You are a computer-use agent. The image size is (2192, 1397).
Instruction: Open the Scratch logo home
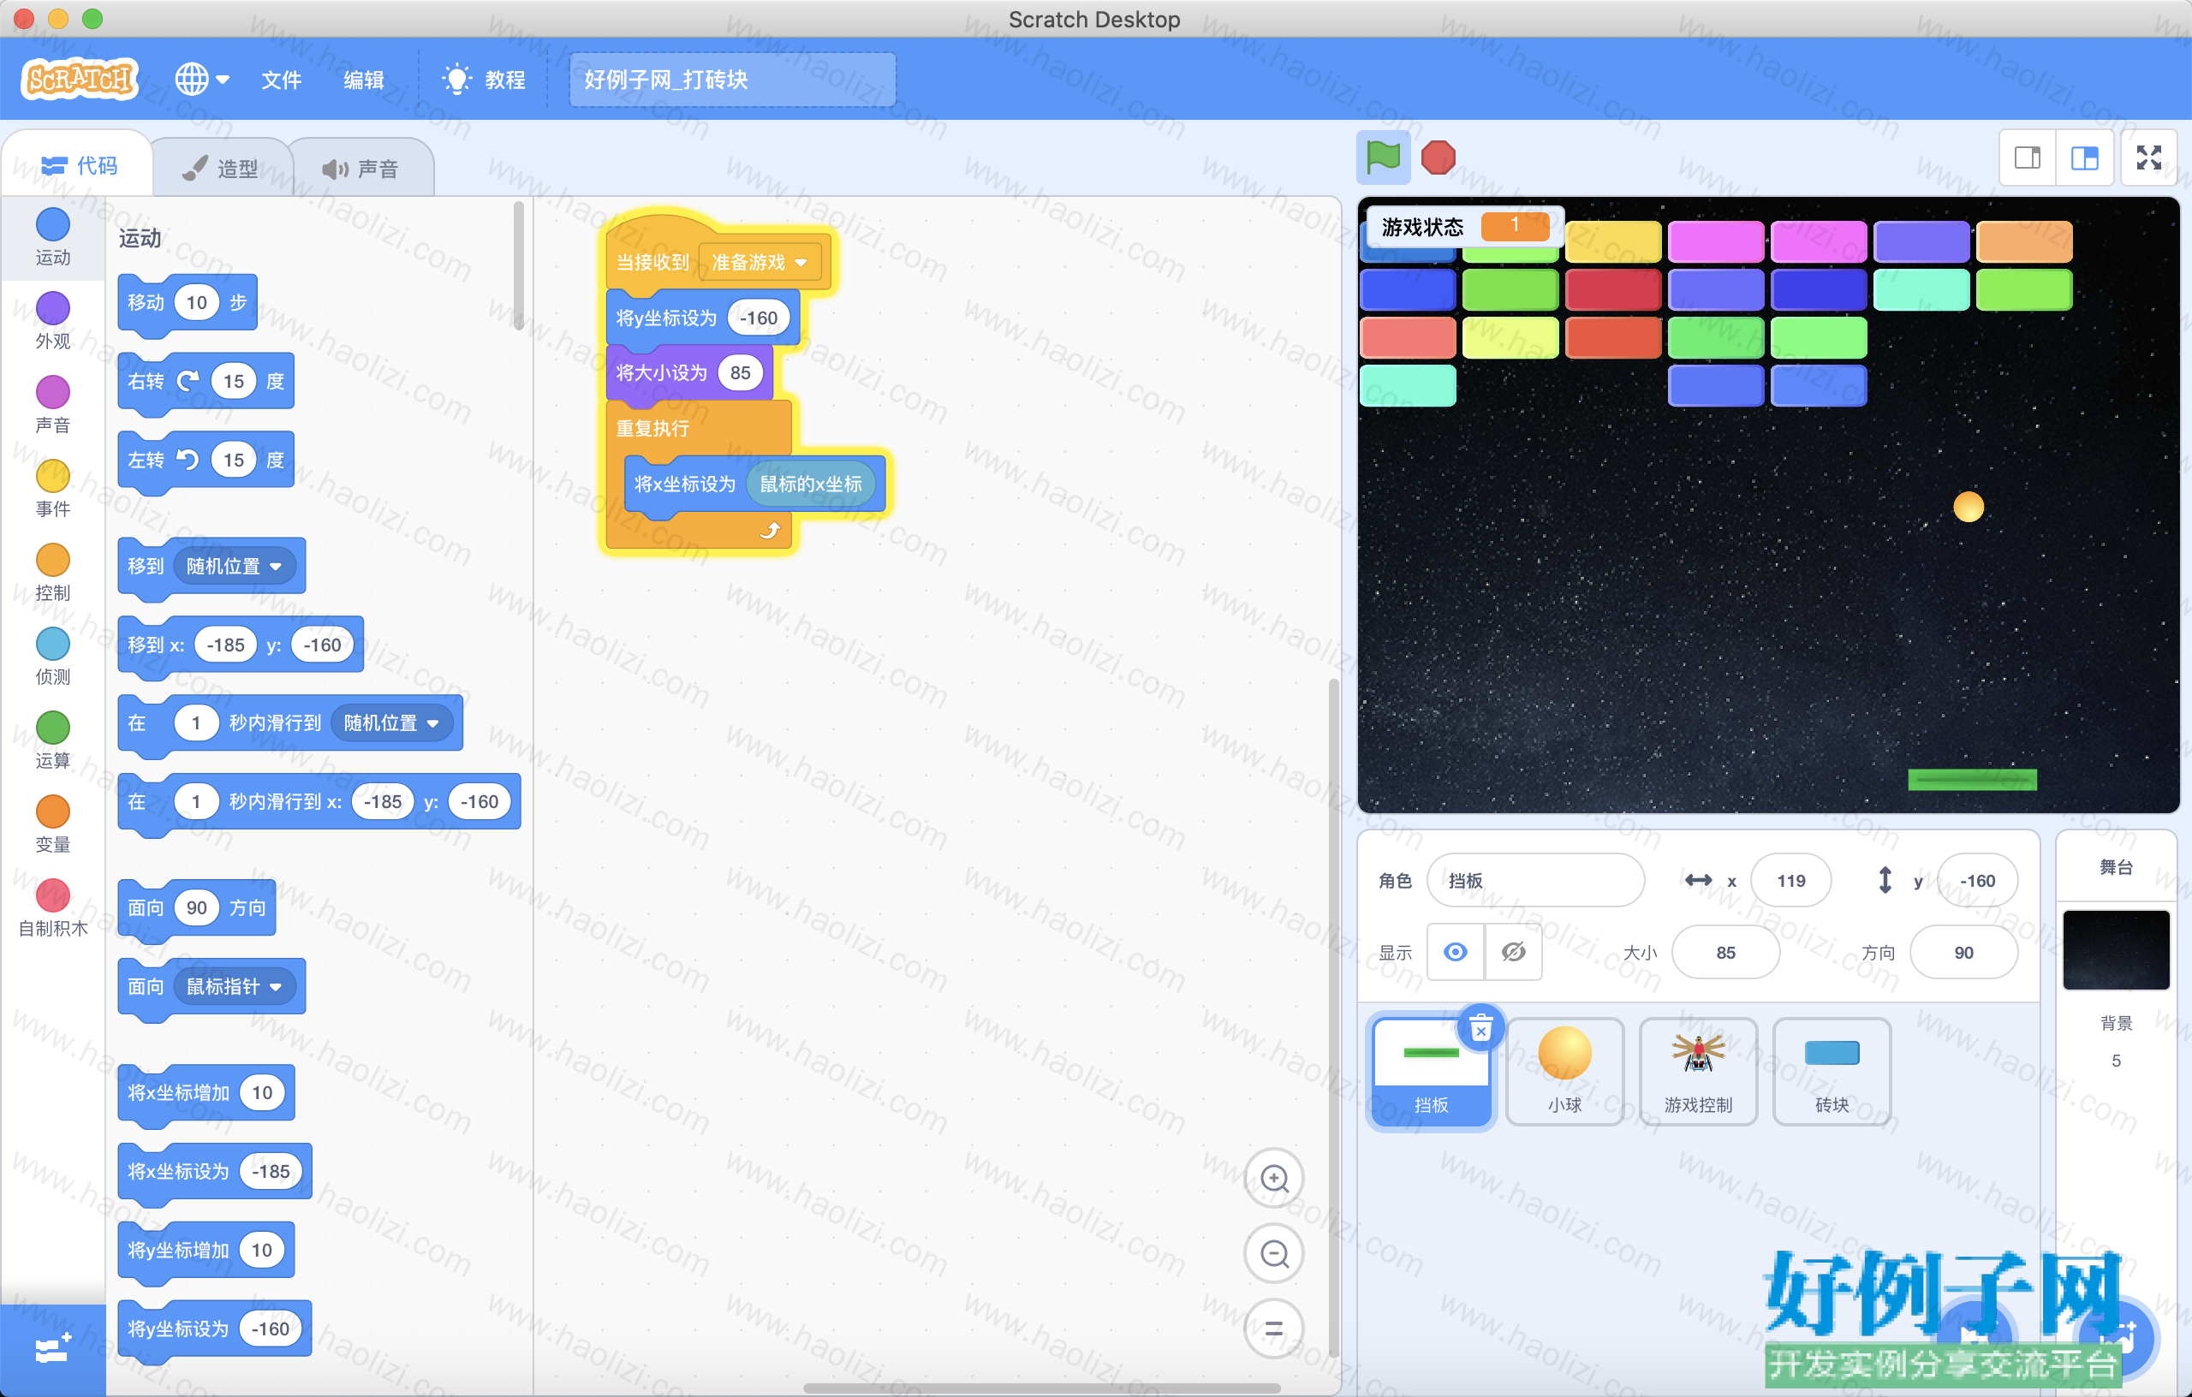(x=80, y=79)
